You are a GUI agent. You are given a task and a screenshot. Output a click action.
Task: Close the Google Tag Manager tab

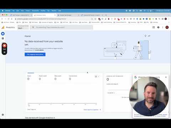click(78, 15)
